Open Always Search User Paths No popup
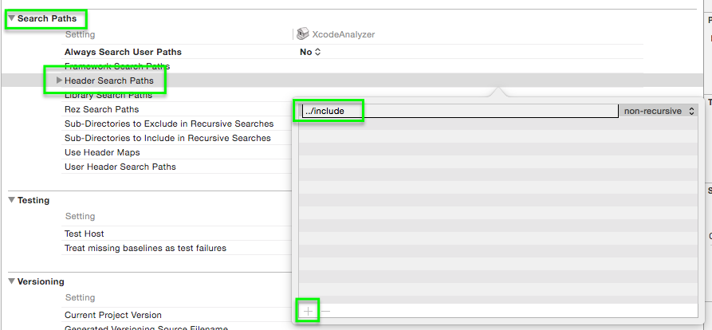Screen dimensions: 712x330 310,52
